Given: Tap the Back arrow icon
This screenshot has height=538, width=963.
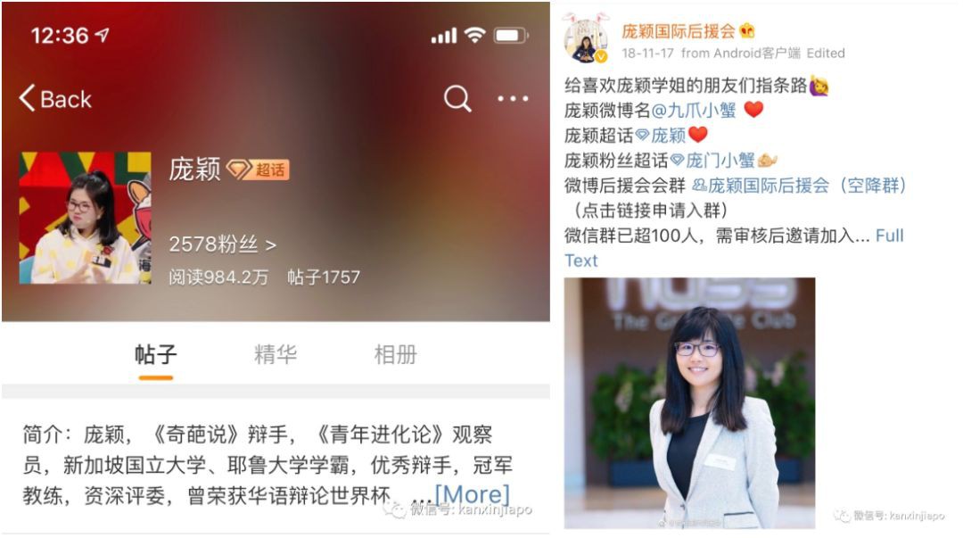Looking at the screenshot, I should click(x=27, y=98).
